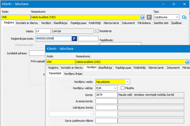Enable the Fiksēta checkbox

coord(123,88)
